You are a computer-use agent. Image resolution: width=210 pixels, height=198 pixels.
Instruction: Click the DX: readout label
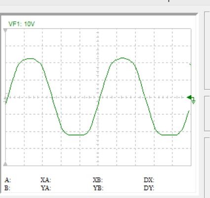click(x=149, y=180)
